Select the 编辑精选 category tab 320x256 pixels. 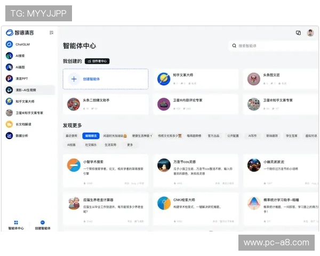click(91, 136)
